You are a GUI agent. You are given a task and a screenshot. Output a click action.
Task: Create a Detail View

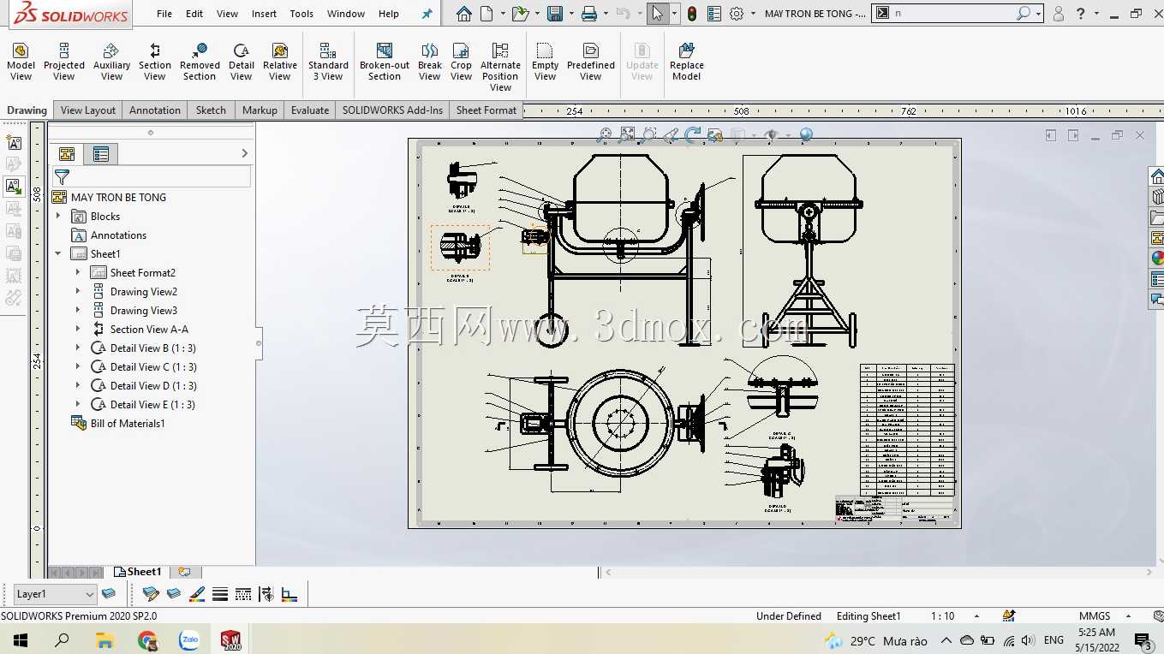(x=242, y=62)
